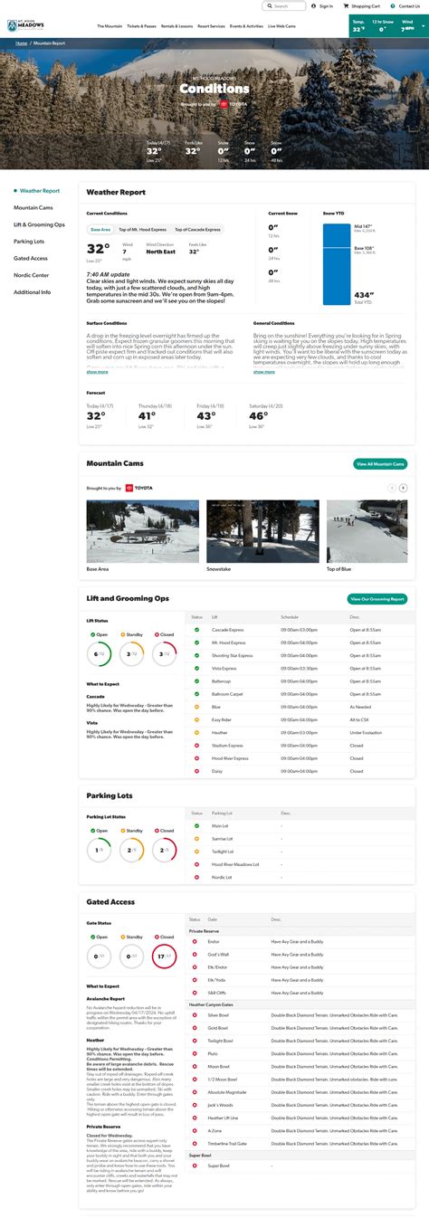Jump to Gated Access sidebar section
The width and height of the screenshot is (429, 1218).
[31, 259]
